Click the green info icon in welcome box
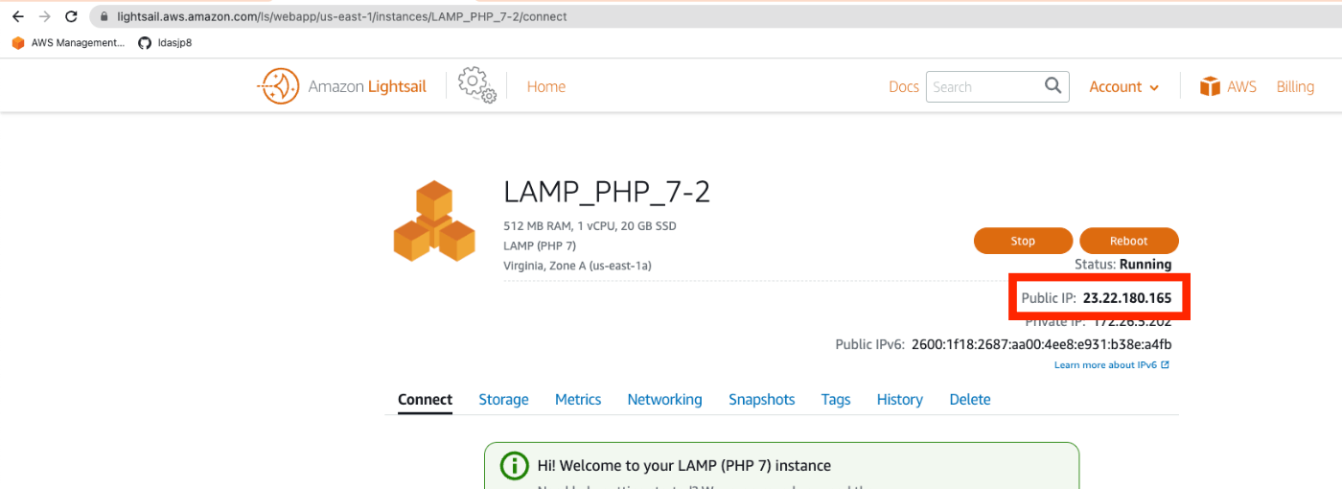This screenshot has width=1342, height=489. coord(515,466)
